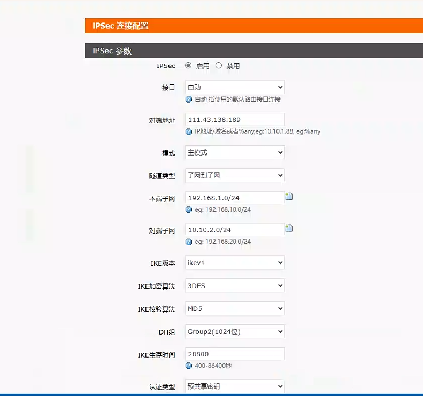Click the help icon below IKE生存时间 field

(x=188, y=366)
